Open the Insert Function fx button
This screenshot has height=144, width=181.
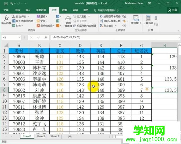point(6,20)
